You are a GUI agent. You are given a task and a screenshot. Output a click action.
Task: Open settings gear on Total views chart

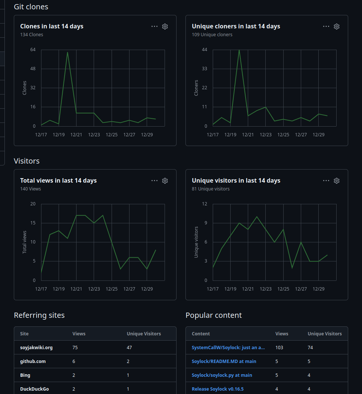point(165,181)
